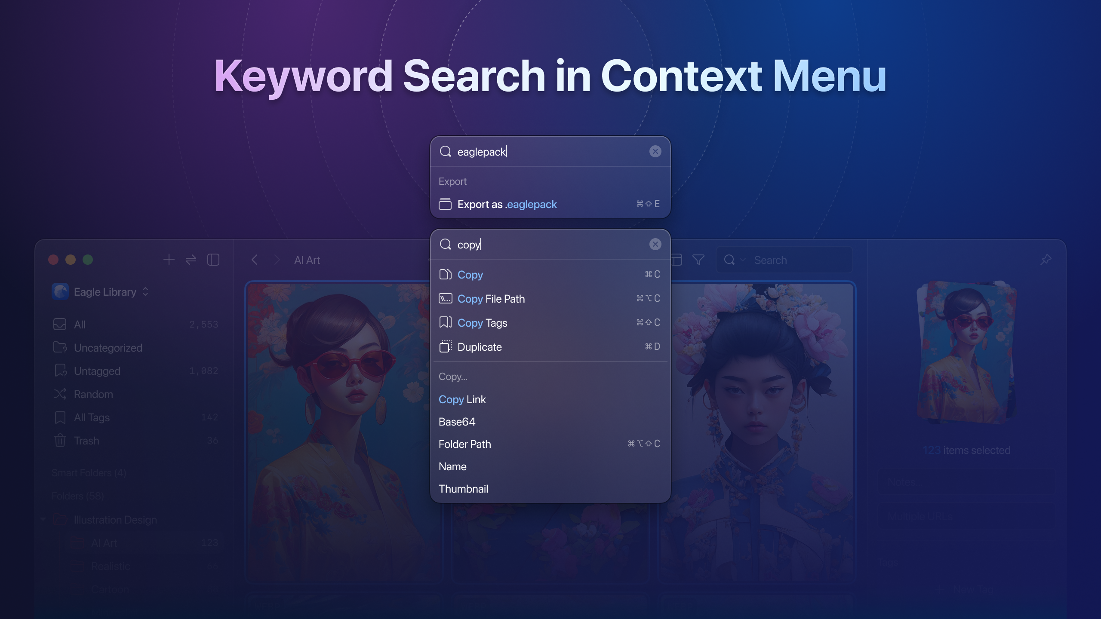Toggle the layout view icon left of the filter

pos(677,260)
